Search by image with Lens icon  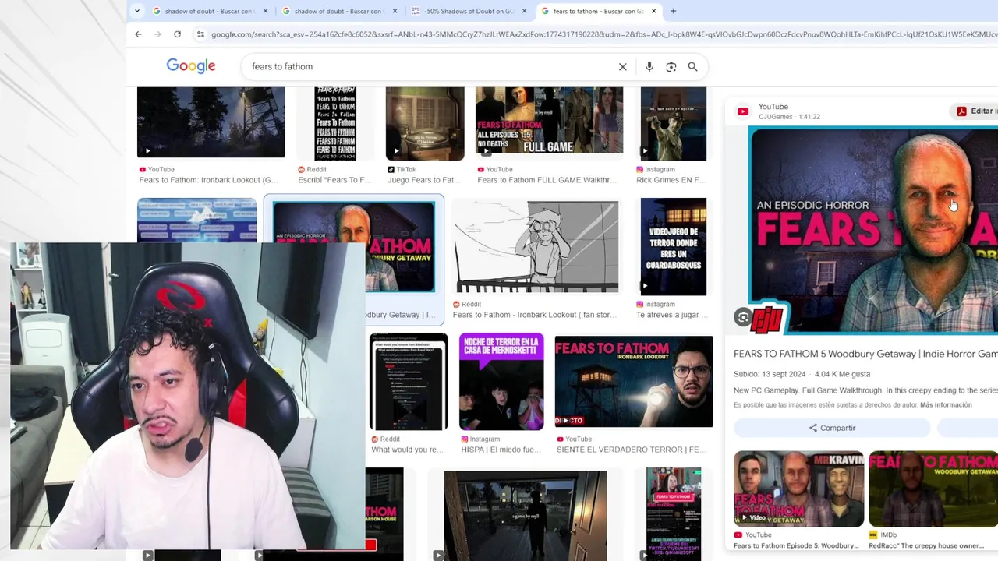(671, 67)
